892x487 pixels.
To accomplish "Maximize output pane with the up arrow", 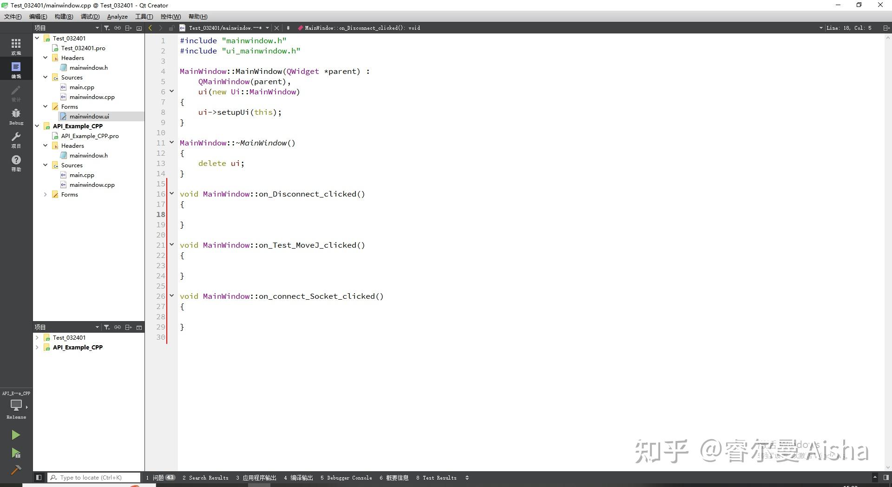I will 875,477.
